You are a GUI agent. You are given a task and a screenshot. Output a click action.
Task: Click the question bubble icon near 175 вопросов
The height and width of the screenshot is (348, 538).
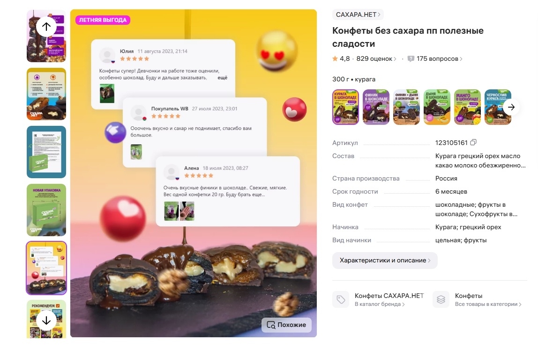(411, 58)
